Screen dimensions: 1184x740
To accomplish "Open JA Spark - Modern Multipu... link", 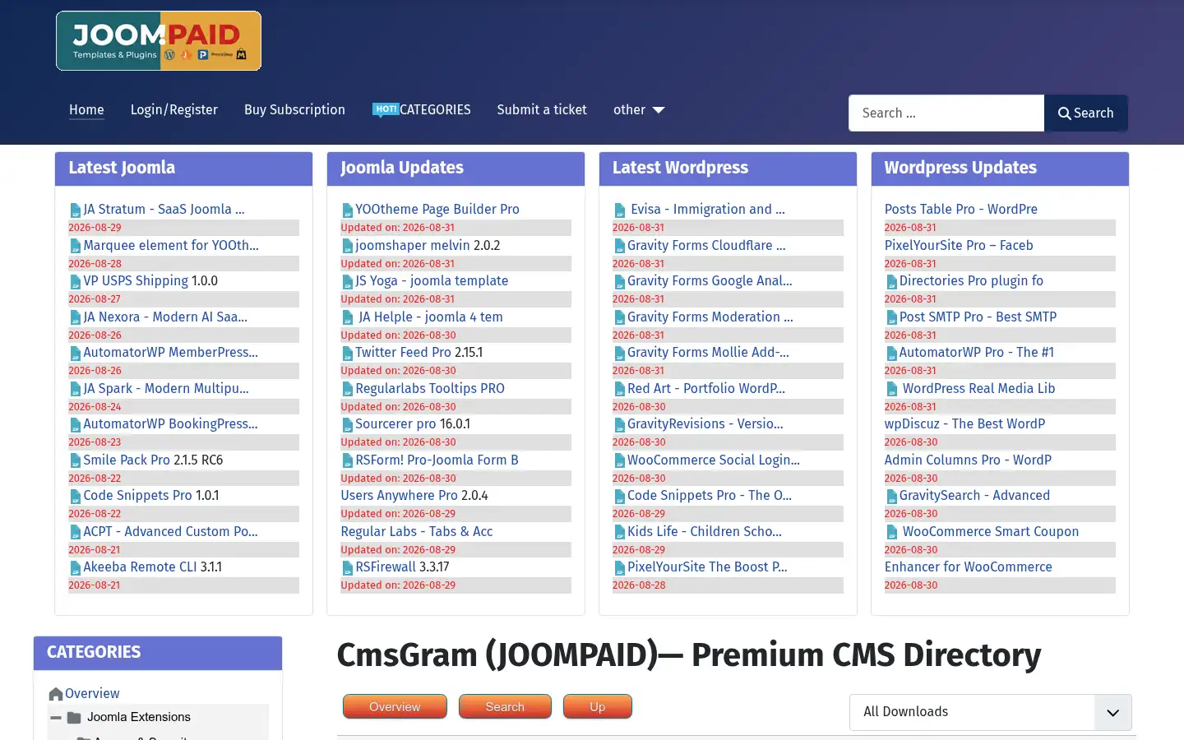I will point(166,388).
